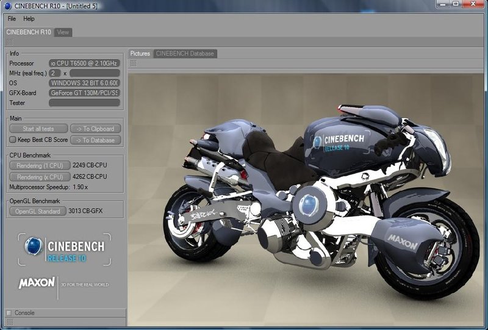Screen dimensions: 488x330
Task: Send results with To Database button
Action: tap(96, 140)
